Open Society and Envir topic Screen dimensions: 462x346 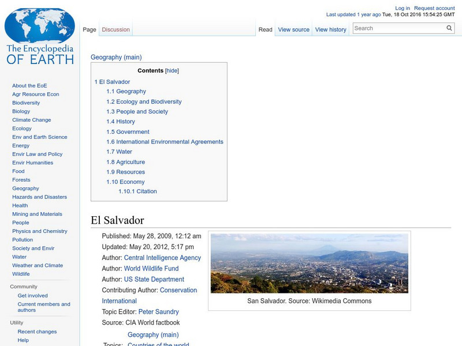click(33, 248)
